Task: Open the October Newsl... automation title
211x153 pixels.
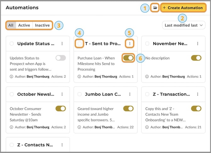Action: tap(36, 94)
